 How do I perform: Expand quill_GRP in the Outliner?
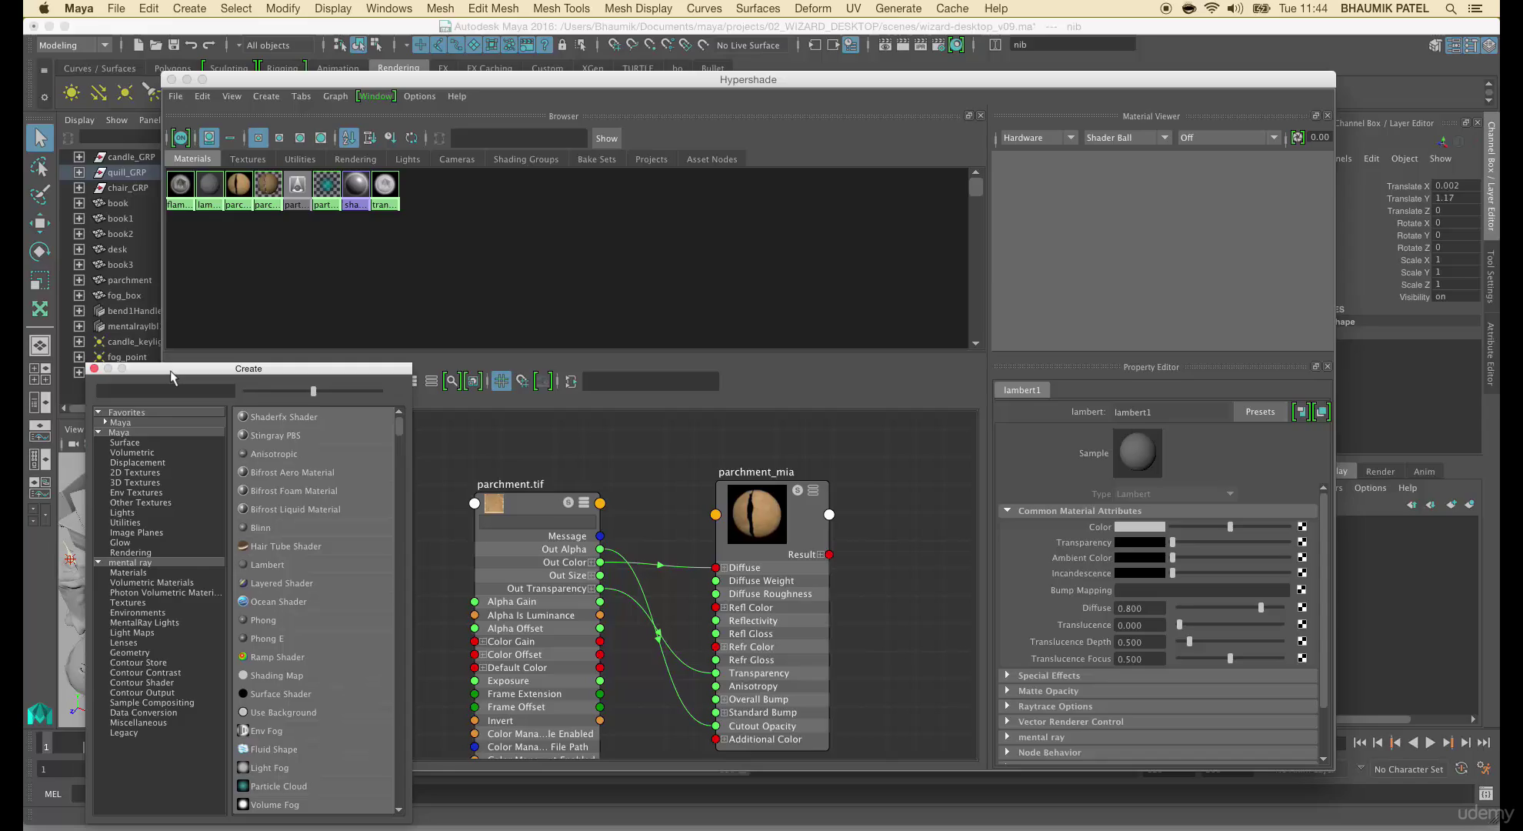click(78, 172)
